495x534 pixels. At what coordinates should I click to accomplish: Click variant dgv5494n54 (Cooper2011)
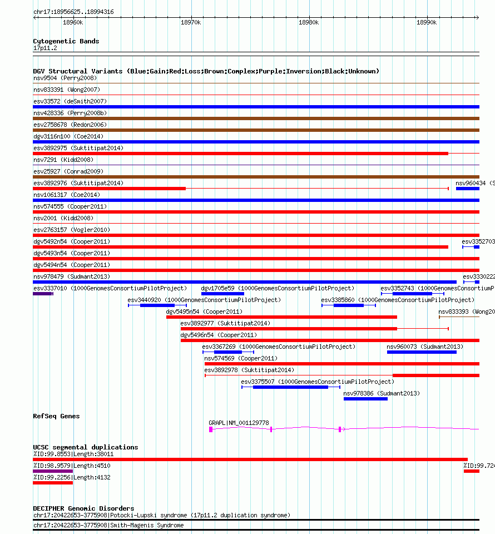(x=72, y=265)
